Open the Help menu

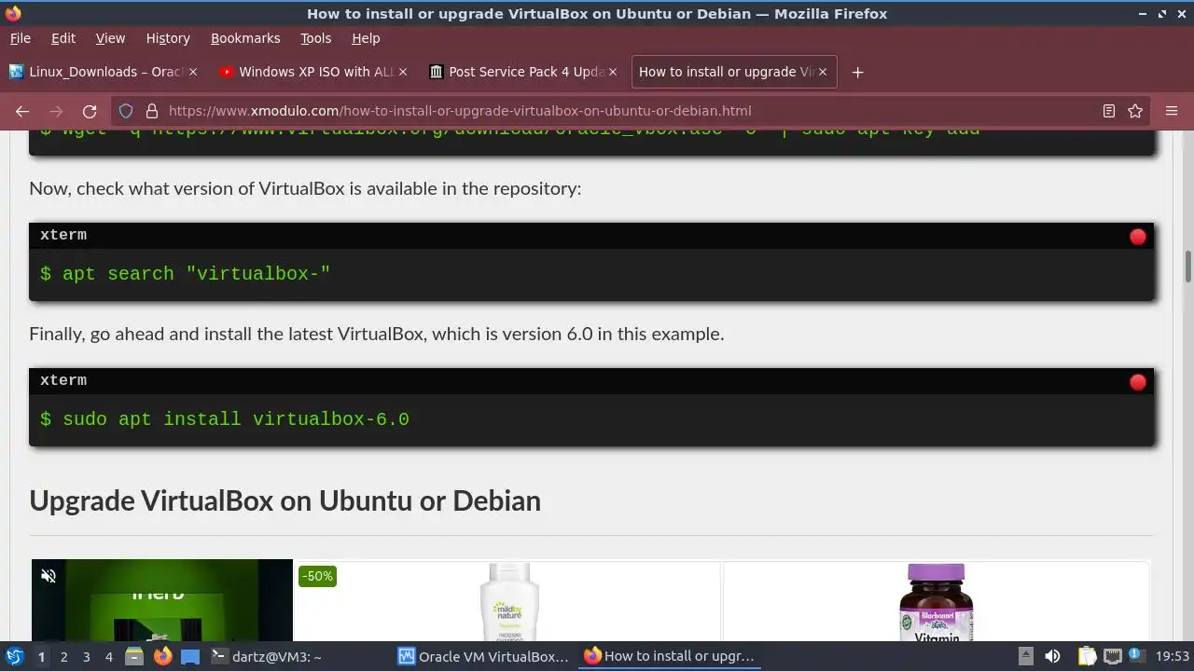(366, 38)
